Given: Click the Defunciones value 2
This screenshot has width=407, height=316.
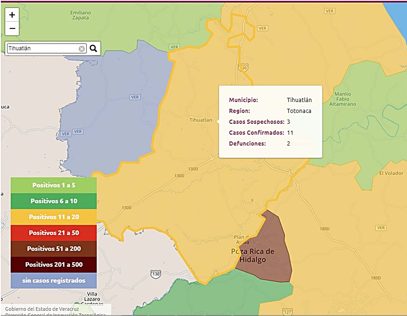Looking at the screenshot, I should 288,143.
